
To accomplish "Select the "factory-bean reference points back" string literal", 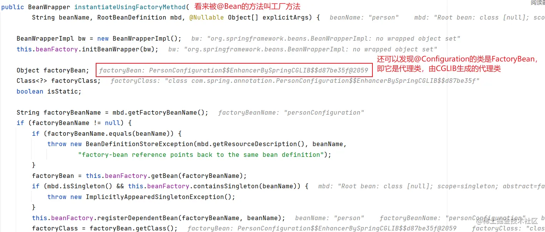I will coord(201,155).
